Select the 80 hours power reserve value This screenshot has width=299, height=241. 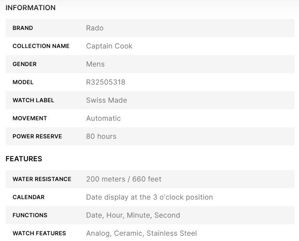pos(101,137)
